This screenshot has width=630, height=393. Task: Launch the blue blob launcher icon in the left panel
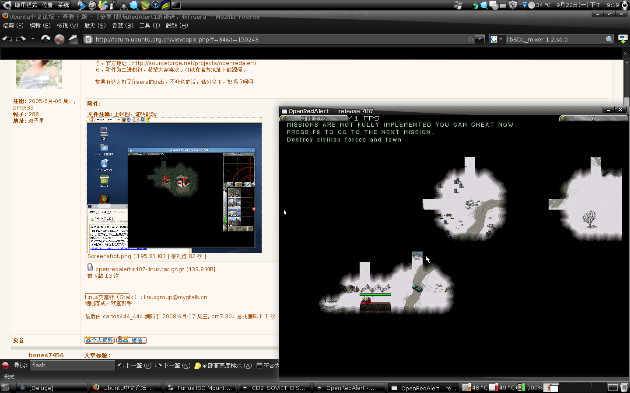tap(134, 5)
